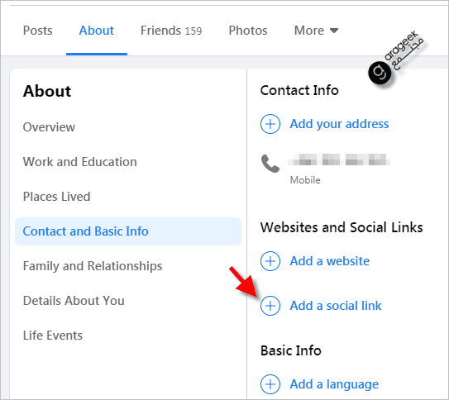
Task: Click the Add a social link text
Action: click(x=336, y=306)
